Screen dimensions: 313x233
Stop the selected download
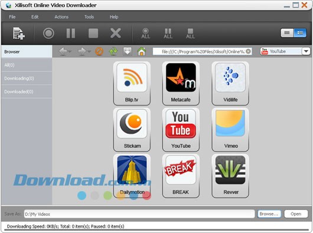click(x=93, y=33)
